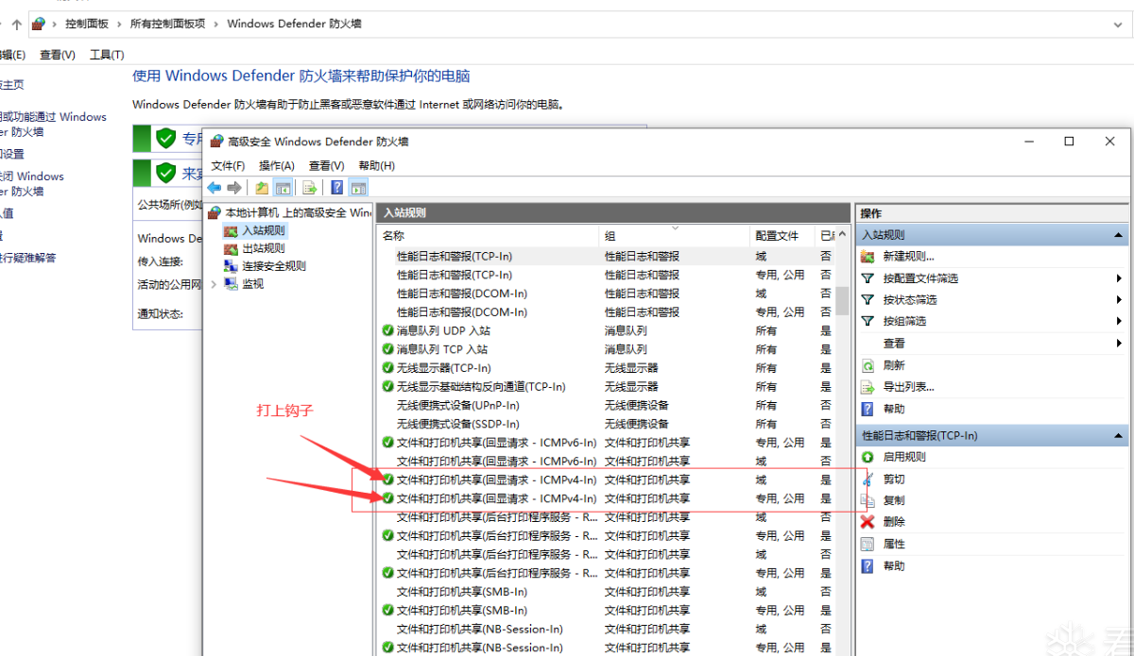The image size is (1134, 656).
Task: Click 导出列表... in the actions pane
Action: (x=908, y=387)
